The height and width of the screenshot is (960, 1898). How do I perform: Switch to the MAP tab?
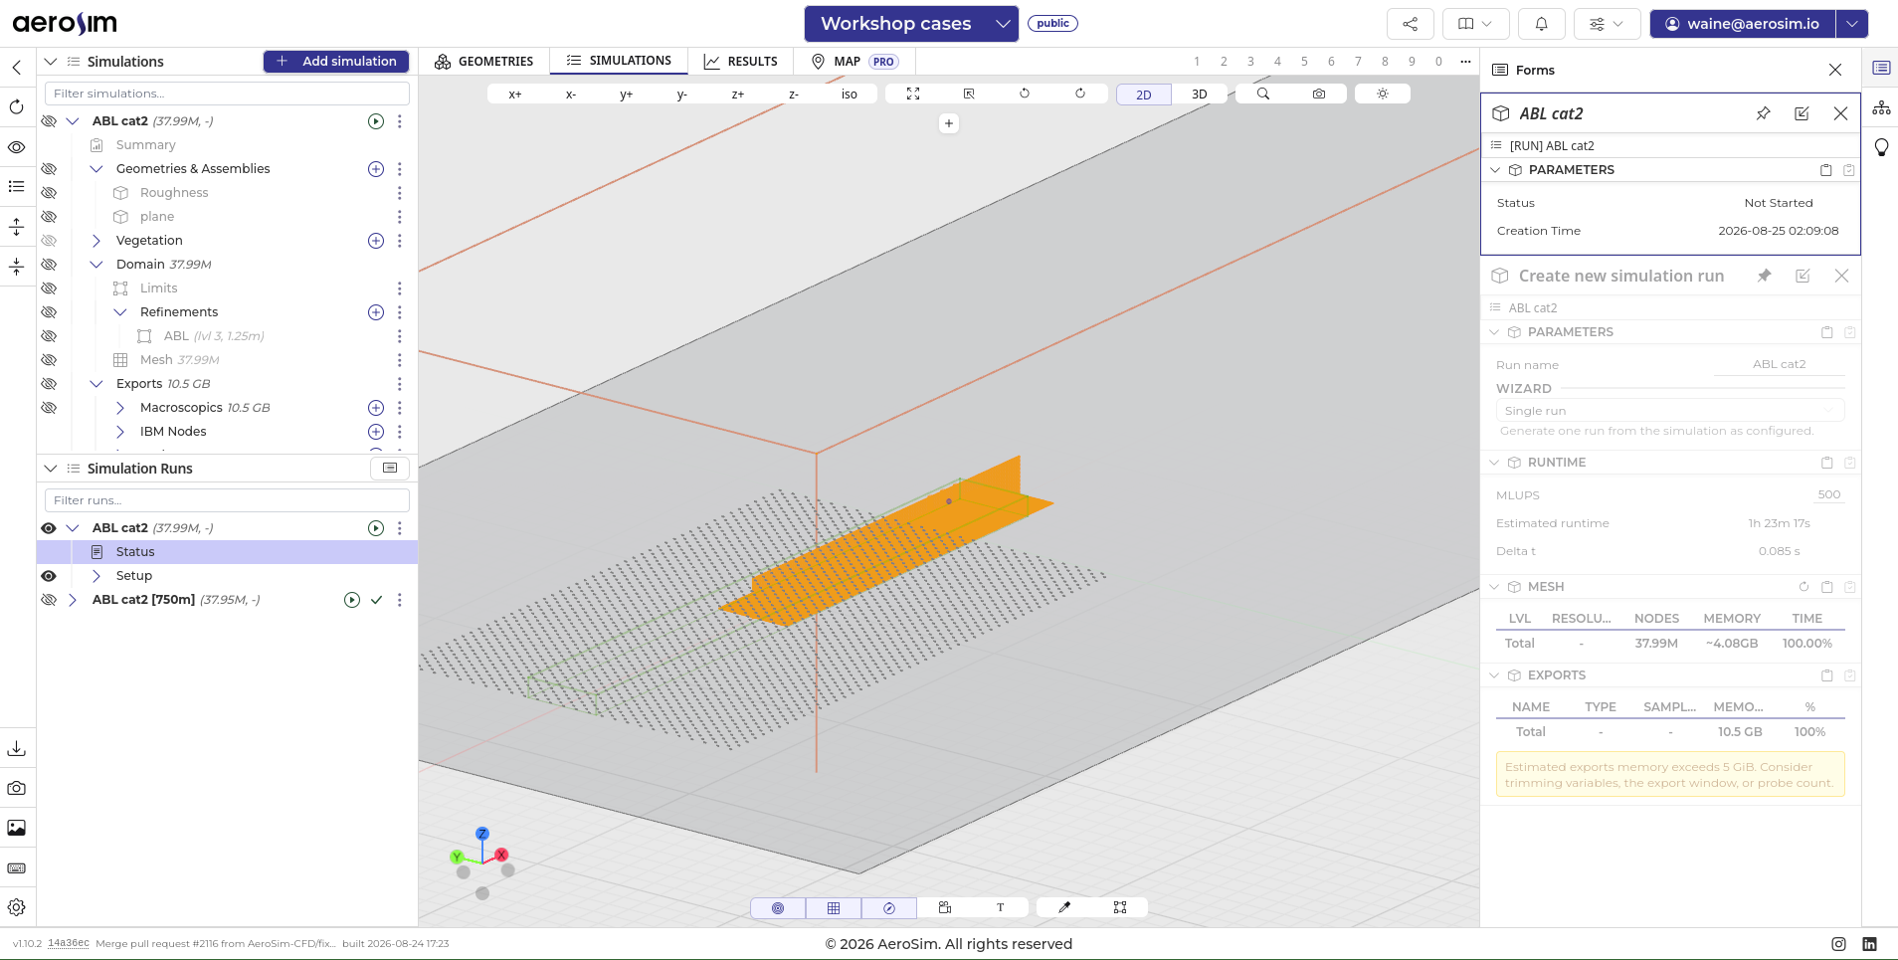click(x=854, y=62)
